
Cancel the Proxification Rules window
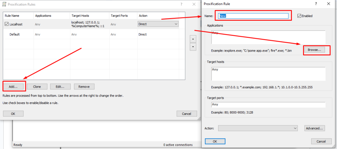click(x=187, y=114)
